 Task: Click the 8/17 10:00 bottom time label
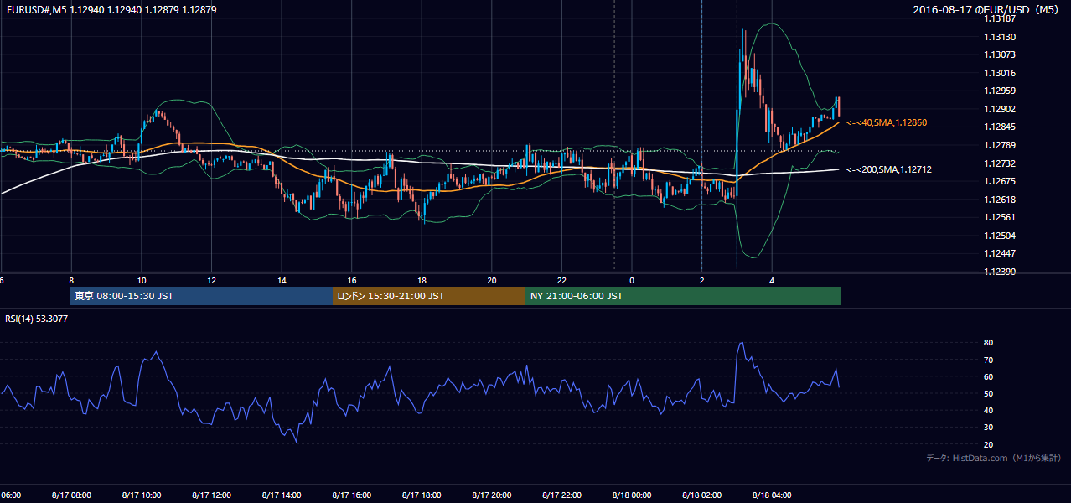click(141, 495)
